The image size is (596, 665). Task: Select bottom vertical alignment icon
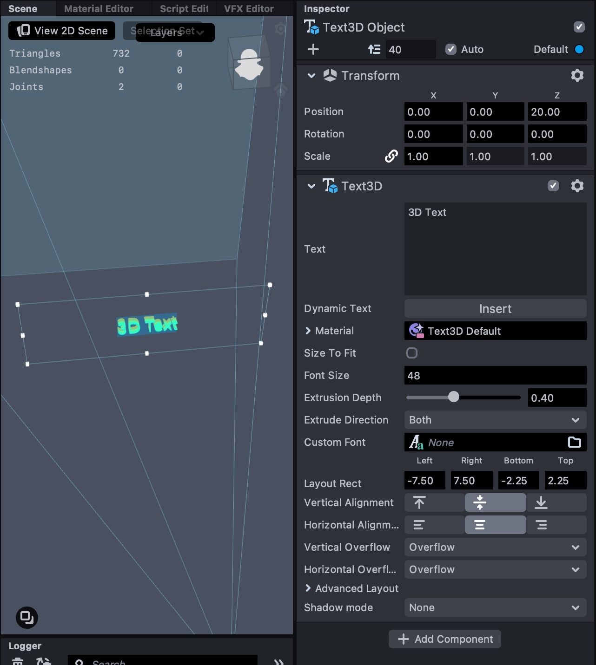[x=541, y=502]
